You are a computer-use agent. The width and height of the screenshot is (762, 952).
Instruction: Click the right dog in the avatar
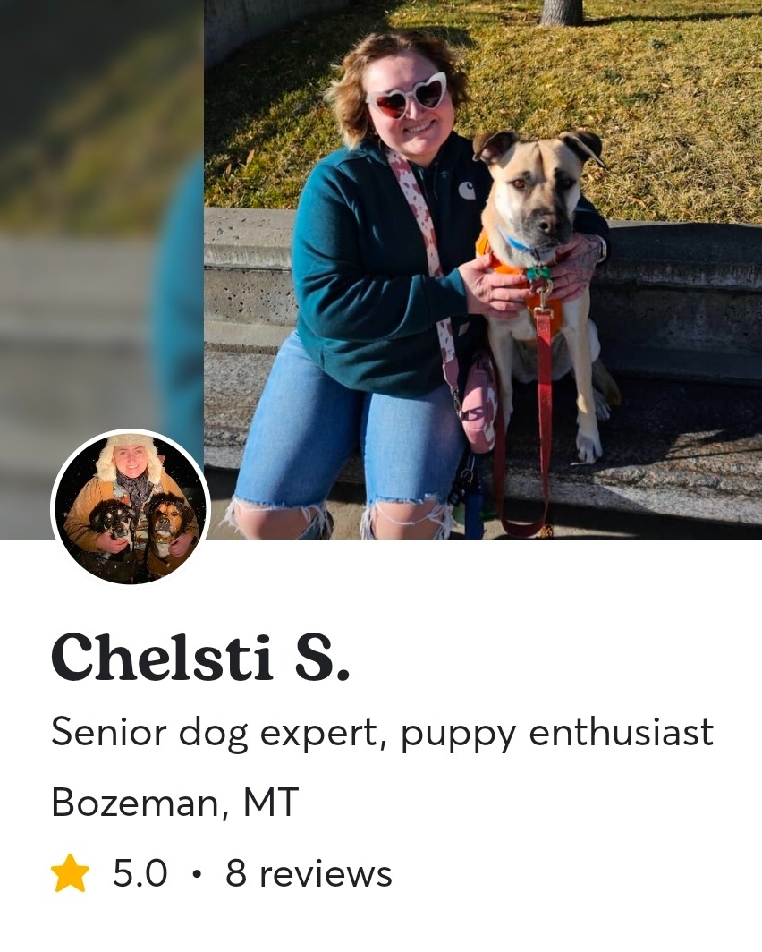click(x=167, y=523)
